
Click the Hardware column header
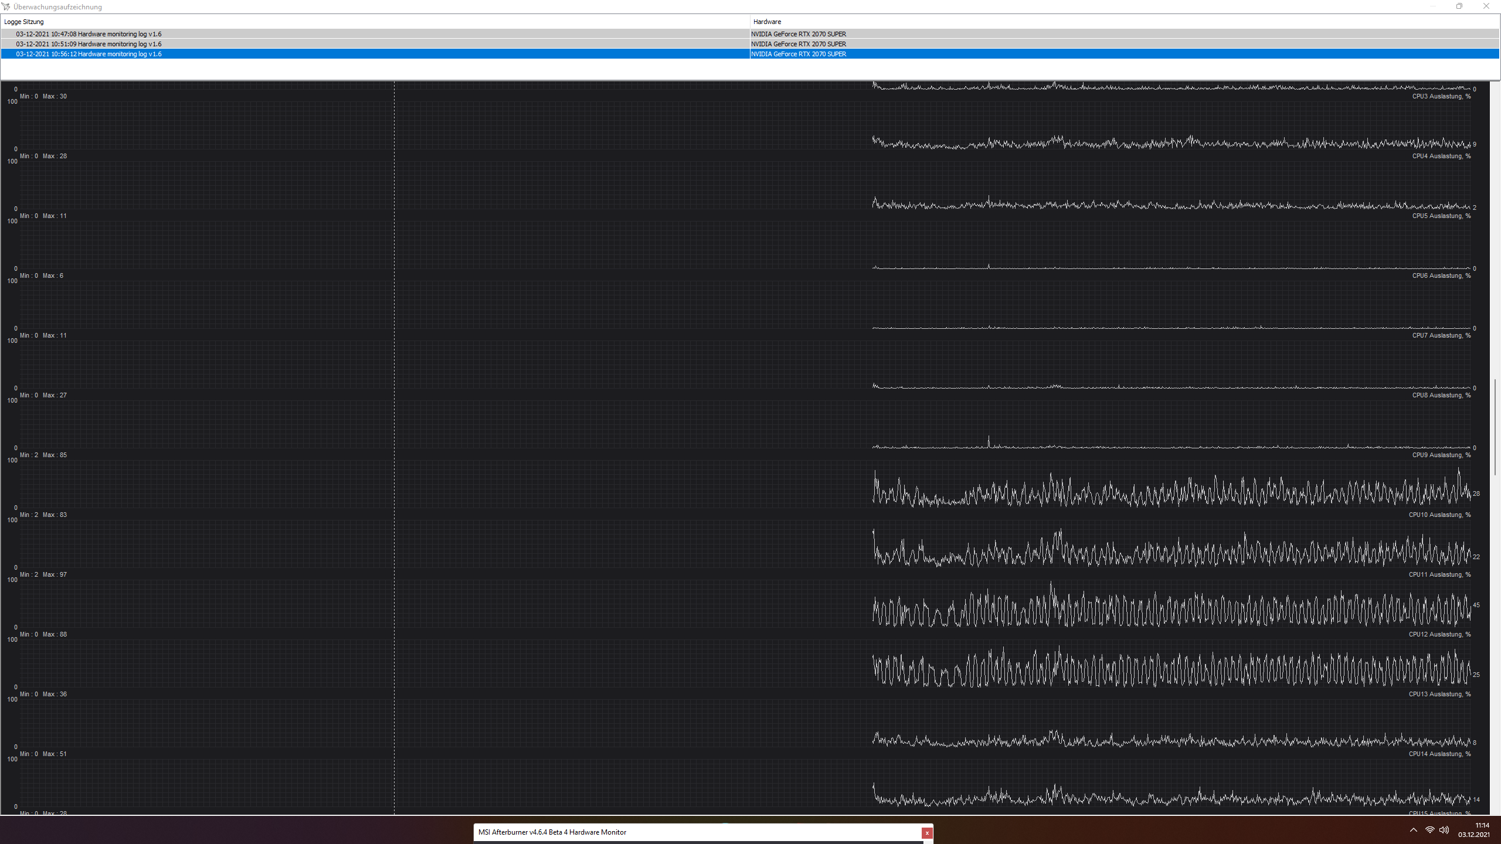[x=767, y=22]
